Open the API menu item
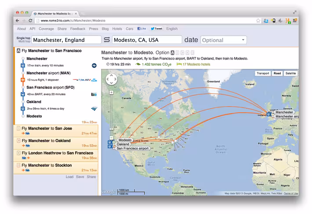 [x=33, y=29]
